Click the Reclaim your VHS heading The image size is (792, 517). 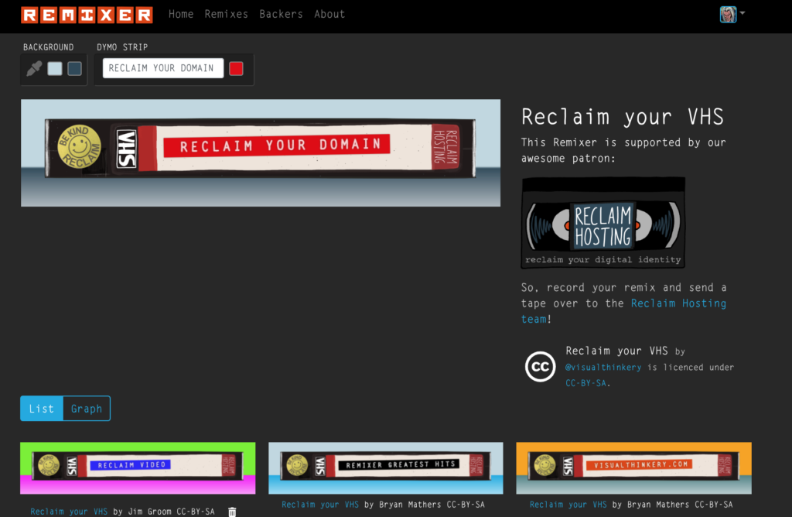[x=623, y=117]
